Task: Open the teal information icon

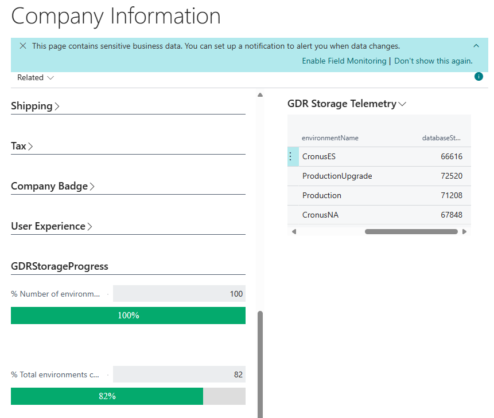Action: click(x=479, y=77)
